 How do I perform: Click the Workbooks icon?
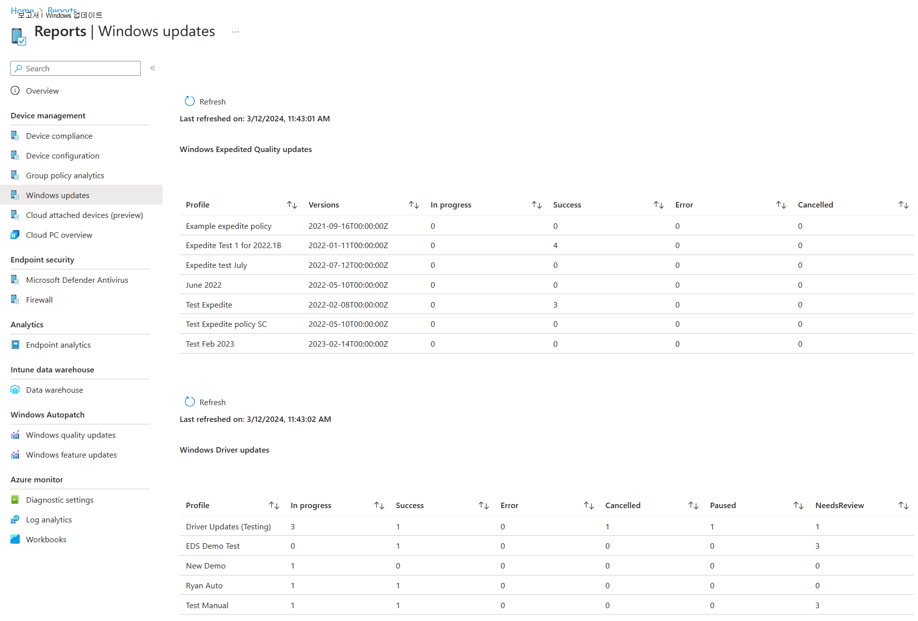coord(15,539)
